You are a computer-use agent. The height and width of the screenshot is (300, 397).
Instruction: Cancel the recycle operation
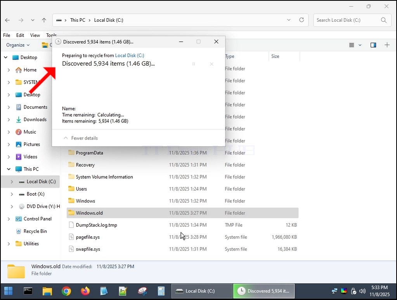(x=212, y=64)
